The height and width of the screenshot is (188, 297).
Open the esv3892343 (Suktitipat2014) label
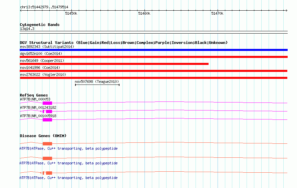click(x=47, y=47)
